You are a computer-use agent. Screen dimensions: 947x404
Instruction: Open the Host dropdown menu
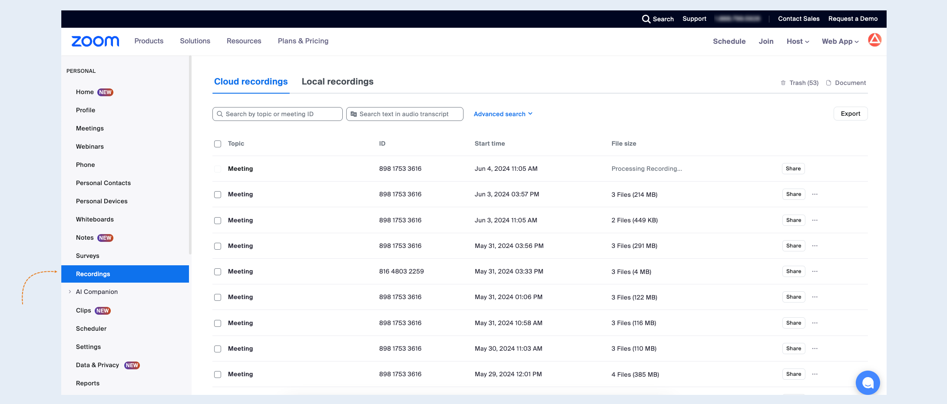pyautogui.click(x=798, y=41)
